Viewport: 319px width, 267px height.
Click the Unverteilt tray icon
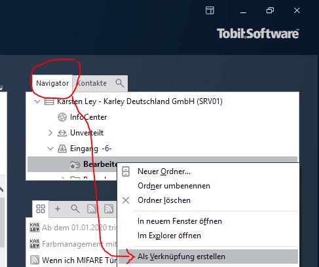62,133
